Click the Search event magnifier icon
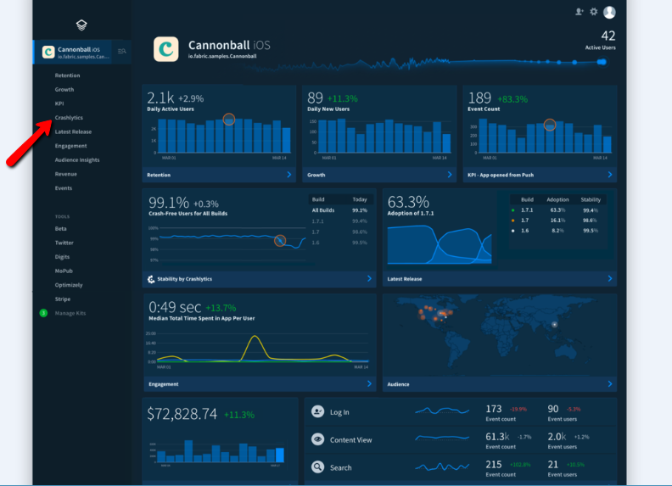This screenshot has width=672, height=486. (x=317, y=467)
